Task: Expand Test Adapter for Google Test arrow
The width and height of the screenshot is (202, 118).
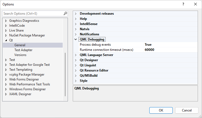Action: pos(6,65)
